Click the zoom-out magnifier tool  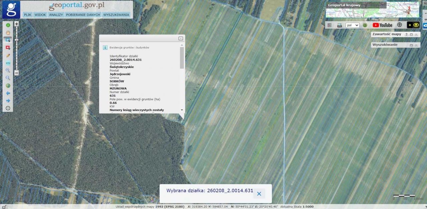(8, 78)
